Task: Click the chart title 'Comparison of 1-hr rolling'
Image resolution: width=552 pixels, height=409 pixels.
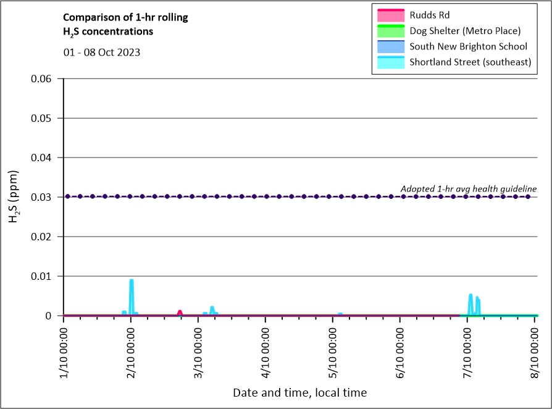Action: click(x=125, y=17)
